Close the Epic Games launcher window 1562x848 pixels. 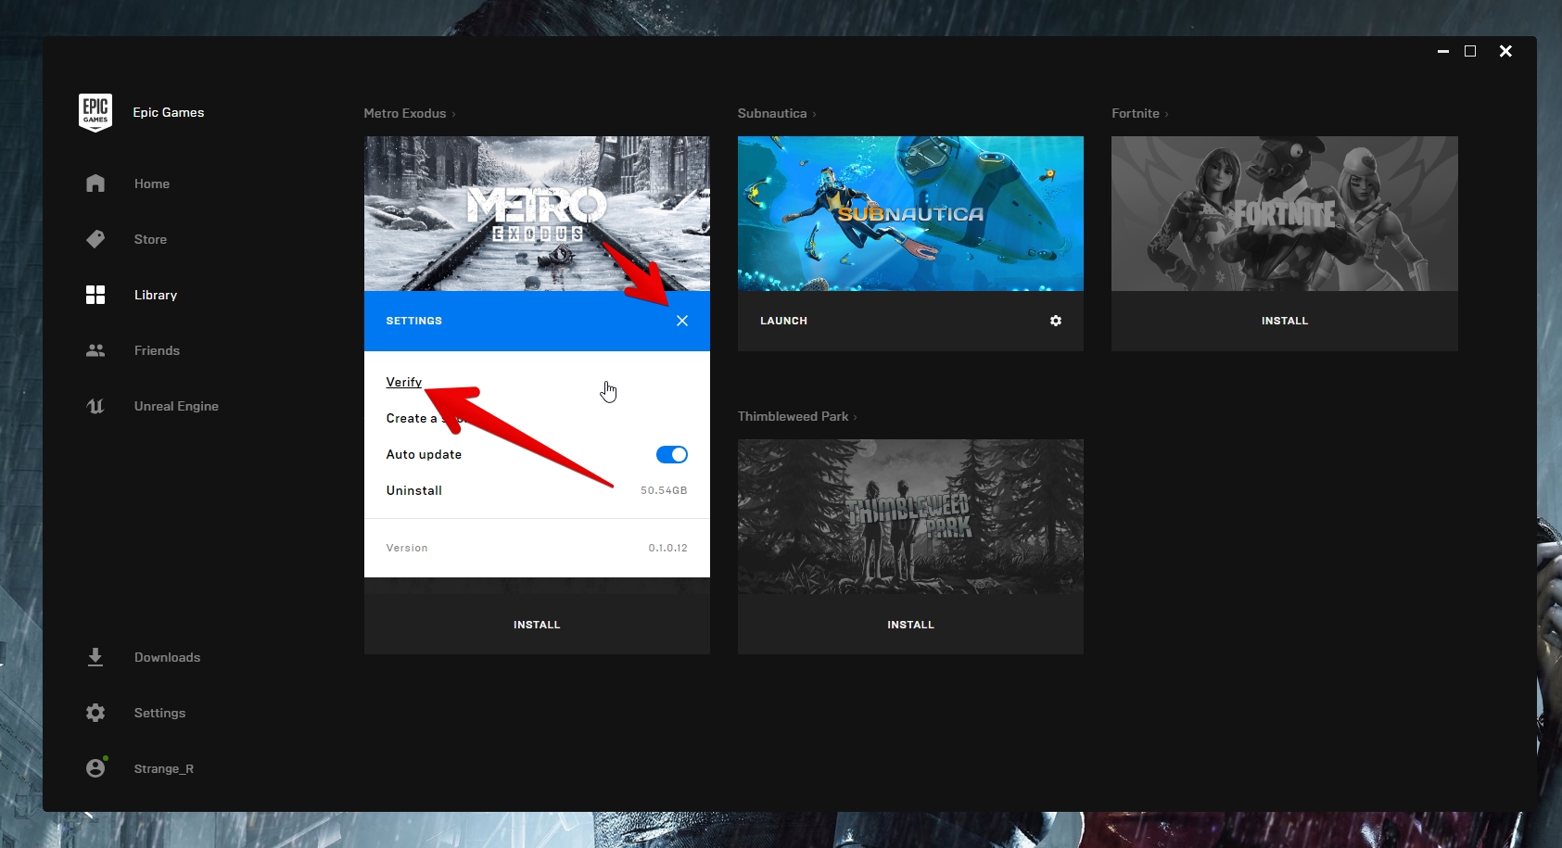coord(1505,51)
